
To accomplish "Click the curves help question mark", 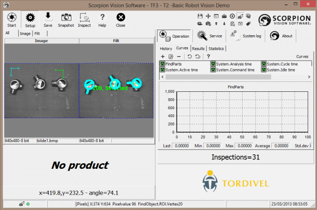I will (208, 57).
